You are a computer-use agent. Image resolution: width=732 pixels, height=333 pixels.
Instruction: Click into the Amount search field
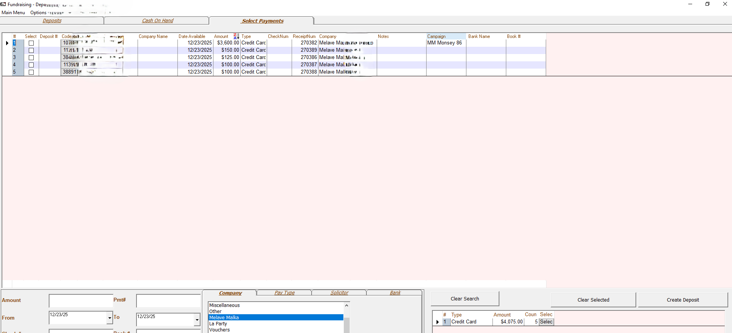tap(81, 300)
